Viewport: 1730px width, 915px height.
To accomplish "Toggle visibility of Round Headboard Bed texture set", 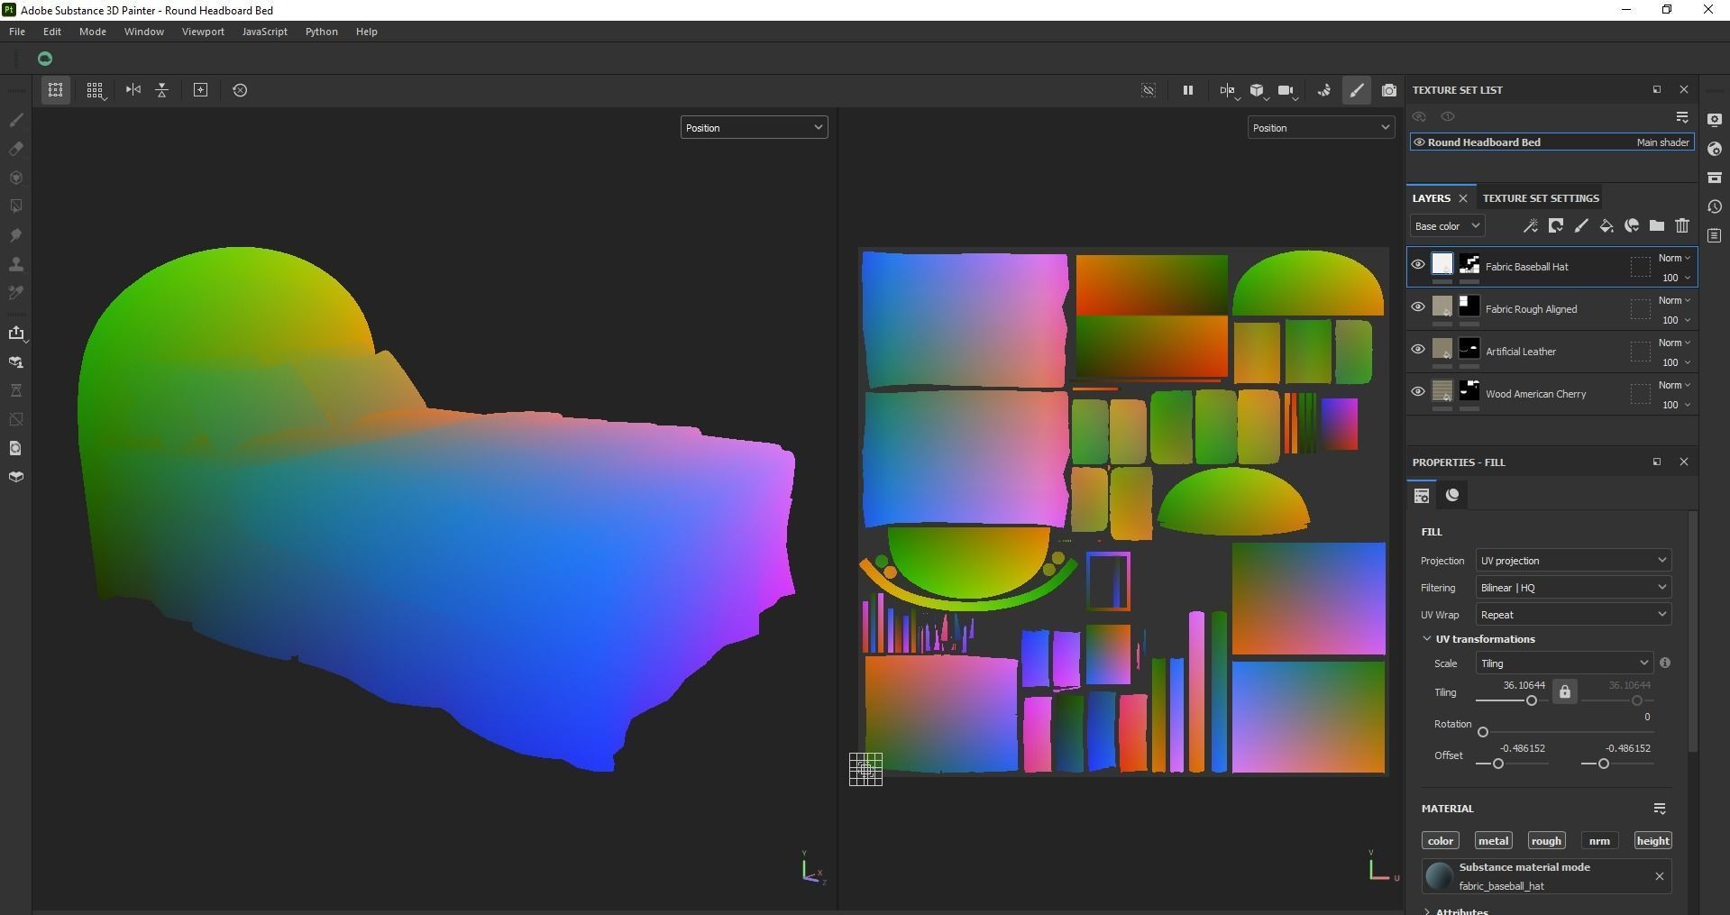I will coord(1420,142).
